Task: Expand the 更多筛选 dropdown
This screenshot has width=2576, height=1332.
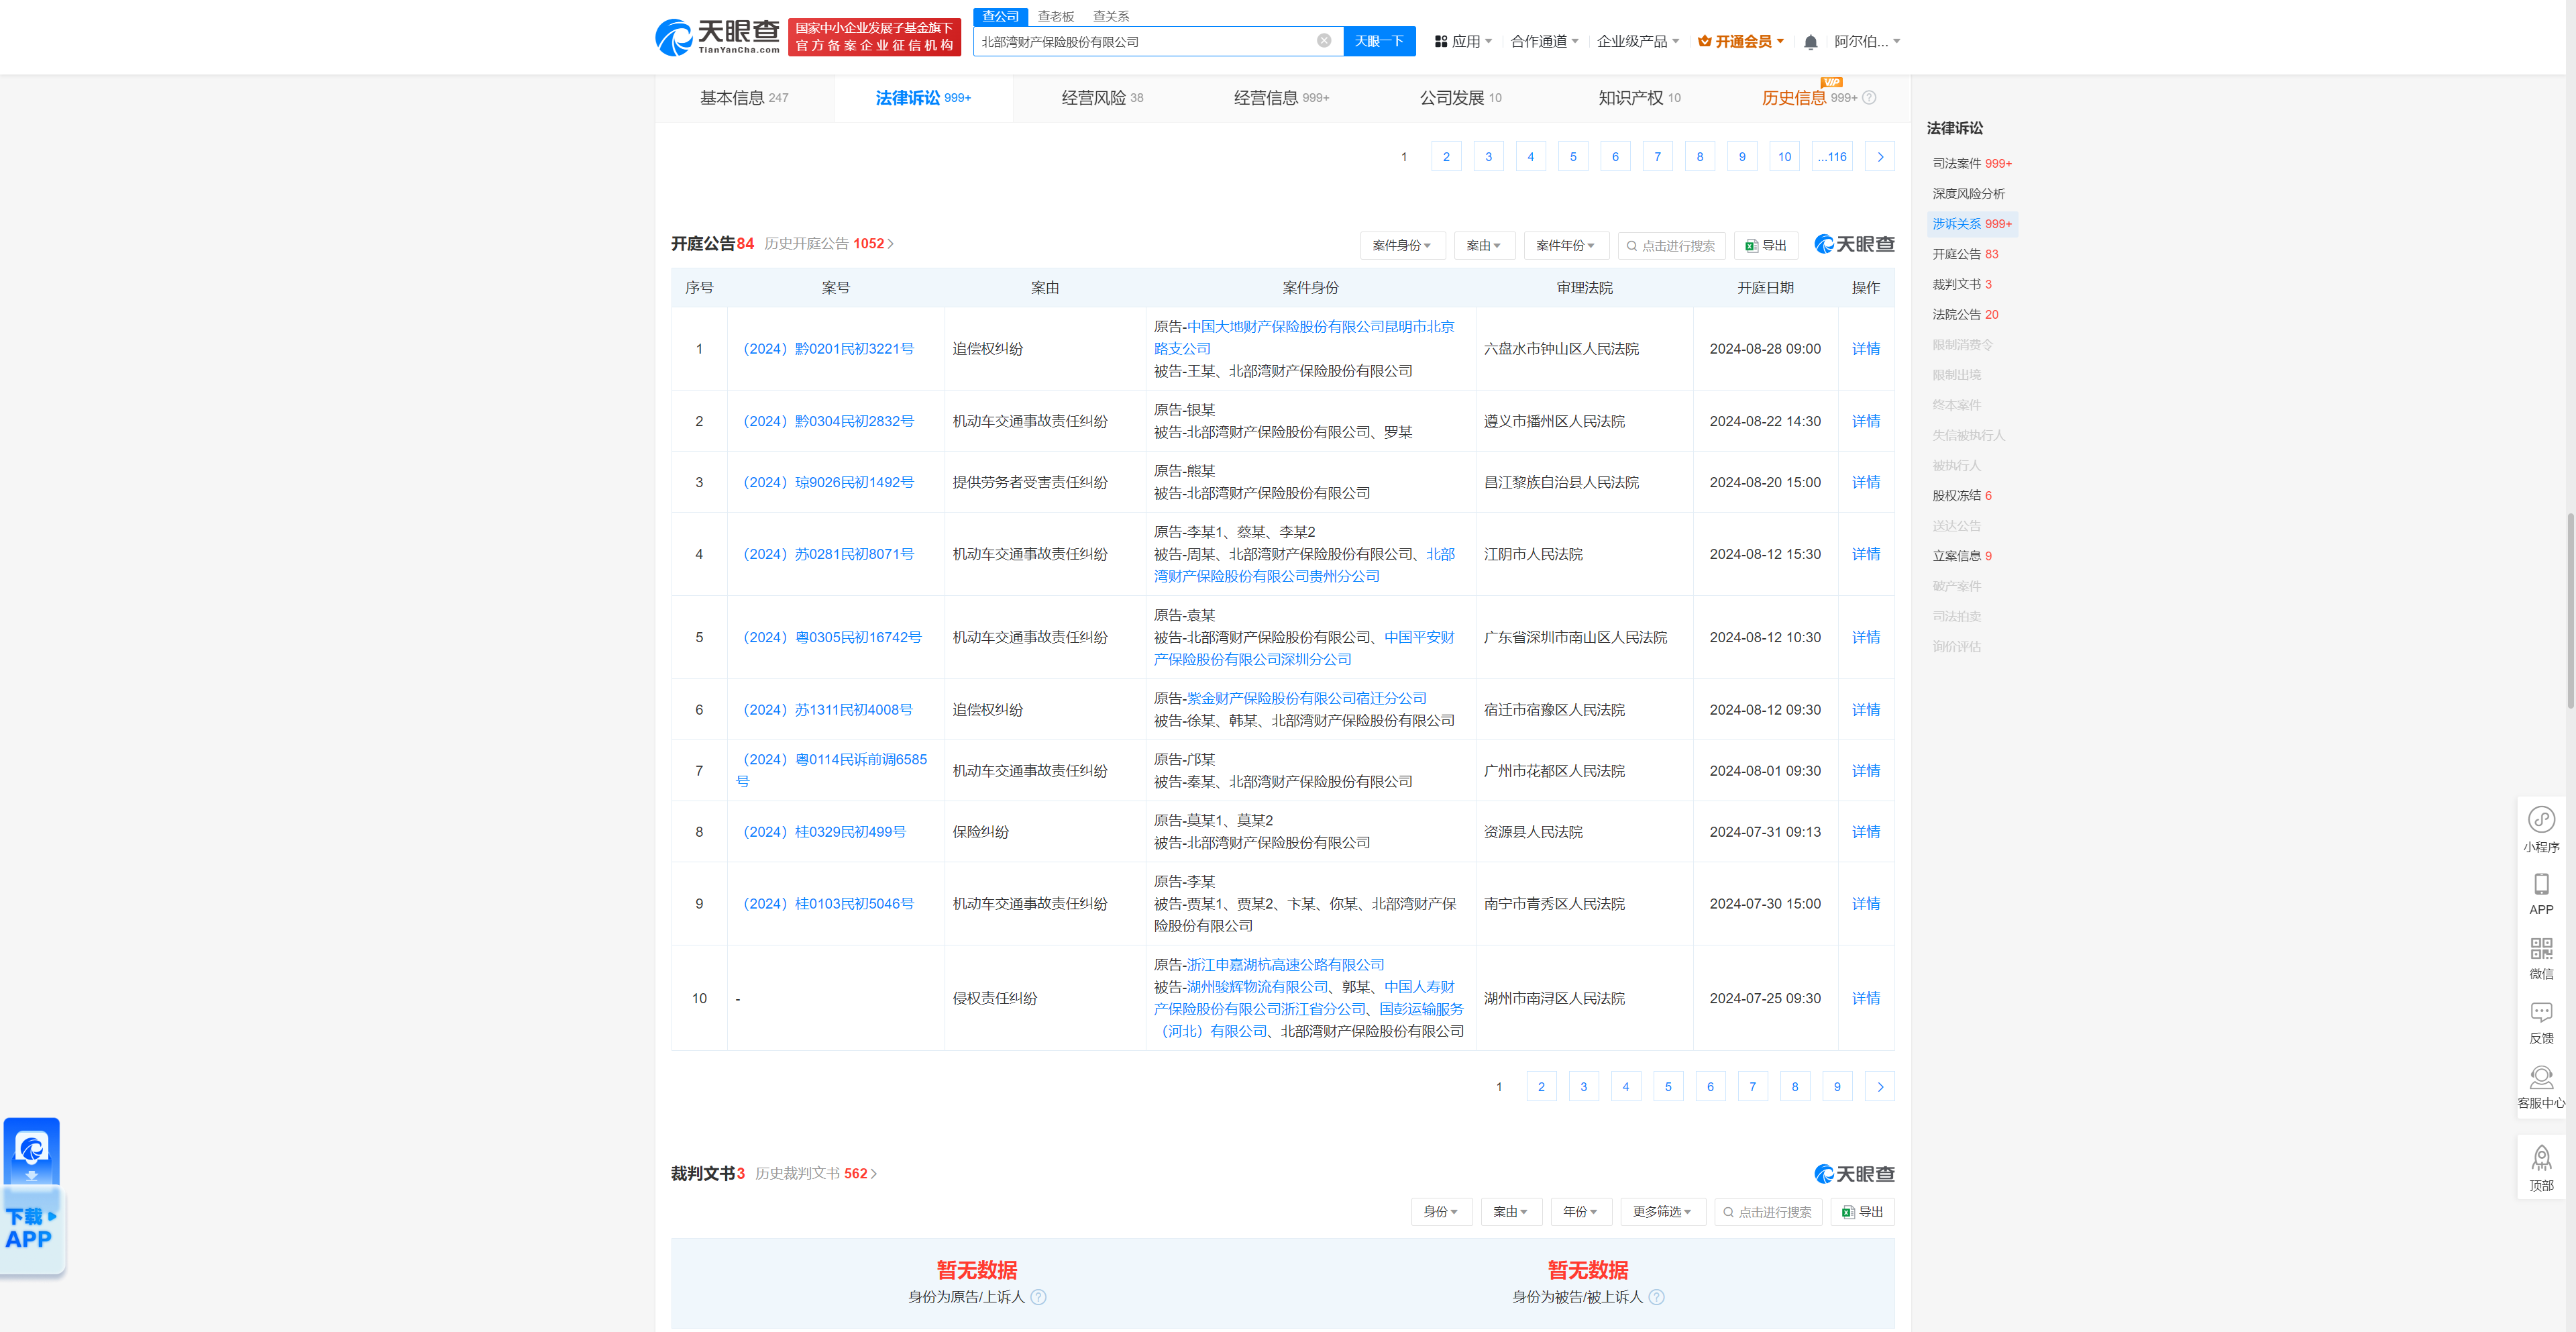Action: tap(1662, 1211)
